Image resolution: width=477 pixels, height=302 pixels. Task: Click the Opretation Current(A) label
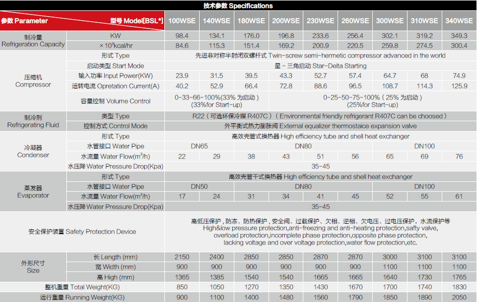(x=116, y=87)
